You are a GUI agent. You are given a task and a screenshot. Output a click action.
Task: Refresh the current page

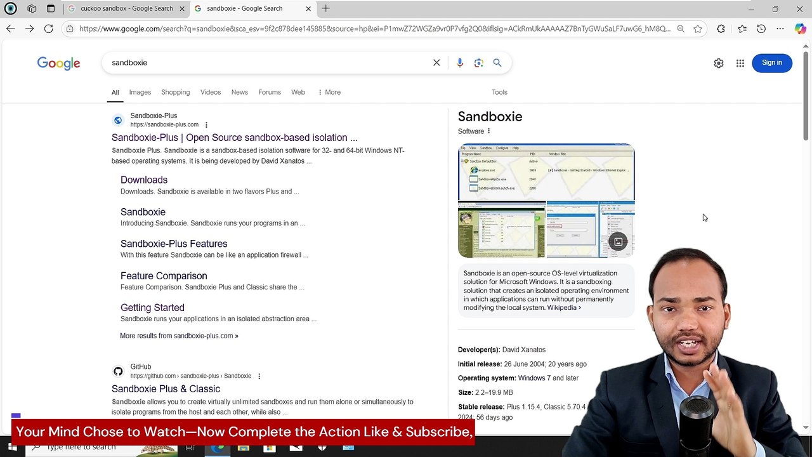click(48, 29)
